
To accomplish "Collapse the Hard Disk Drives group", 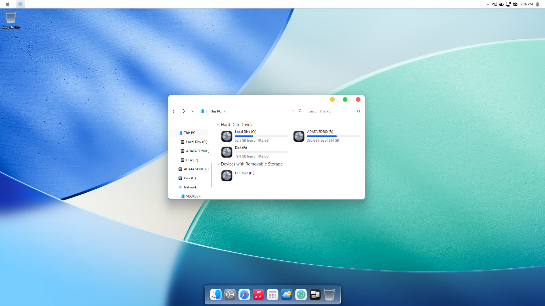I will tap(218, 125).
